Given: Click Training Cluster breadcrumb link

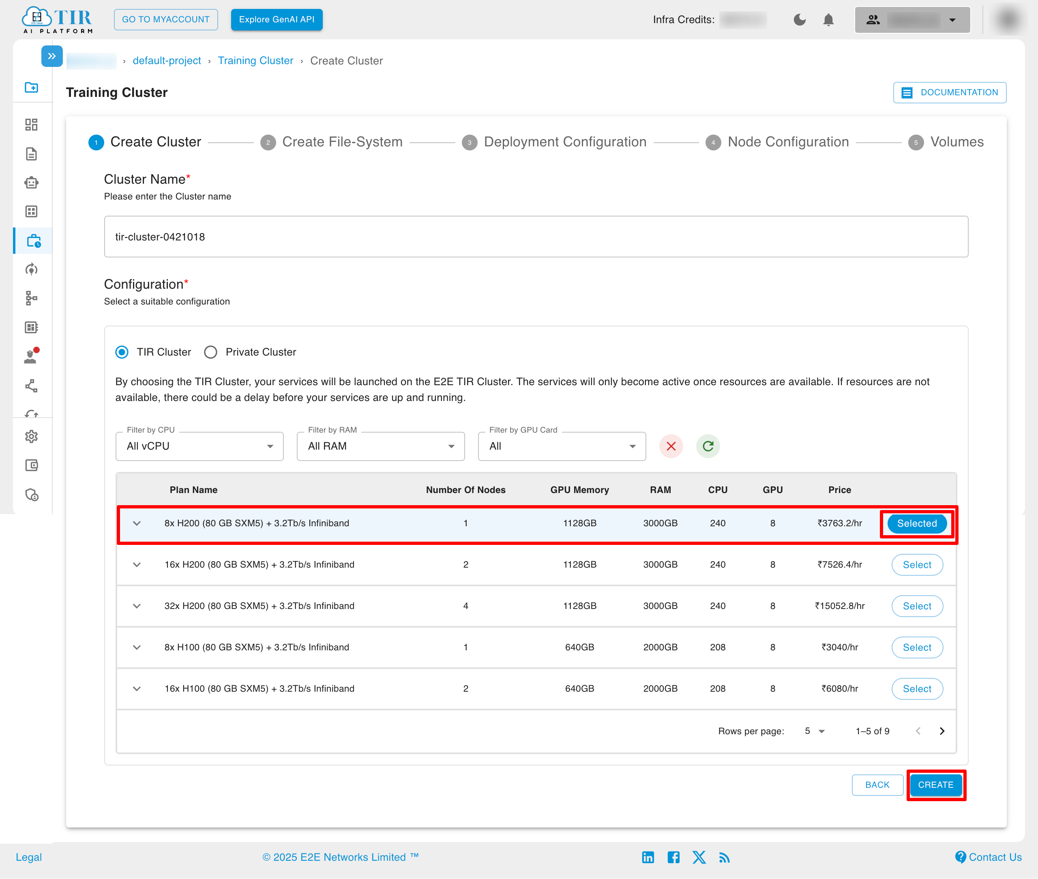Looking at the screenshot, I should click(x=255, y=61).
